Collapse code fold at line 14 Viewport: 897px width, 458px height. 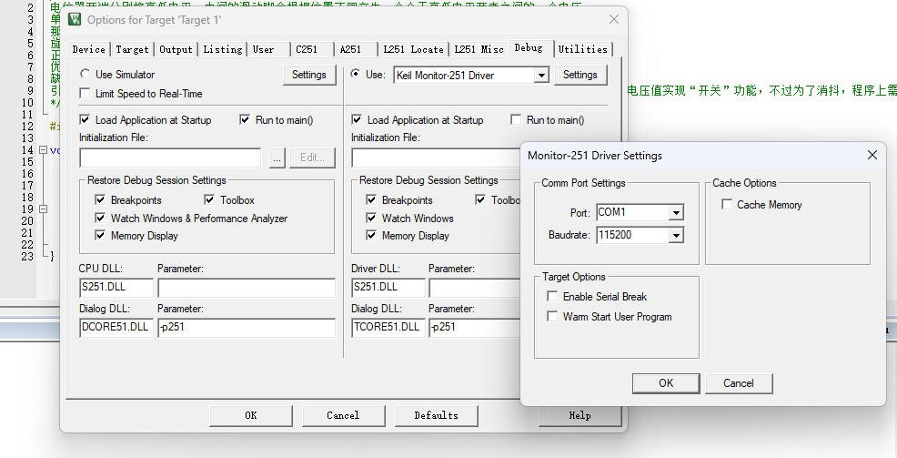pyautogui.click(x=43, y=150)
